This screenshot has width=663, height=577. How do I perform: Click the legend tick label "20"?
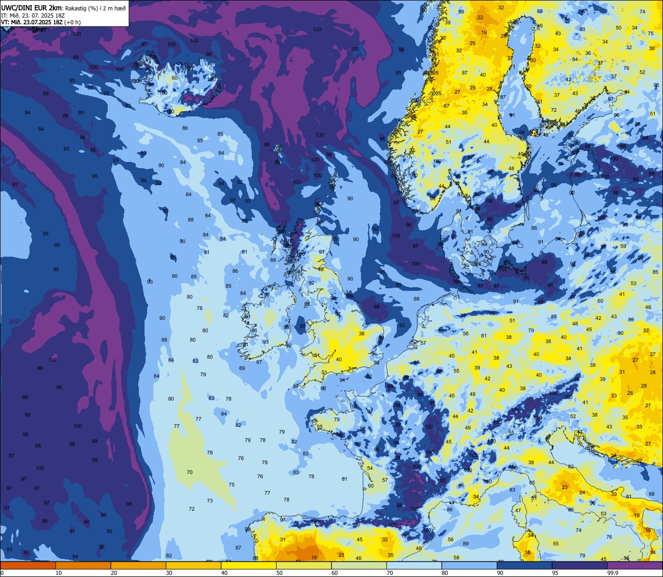point(113,573)
